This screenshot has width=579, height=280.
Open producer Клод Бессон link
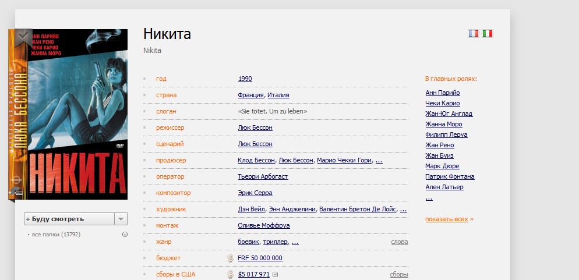256,160
